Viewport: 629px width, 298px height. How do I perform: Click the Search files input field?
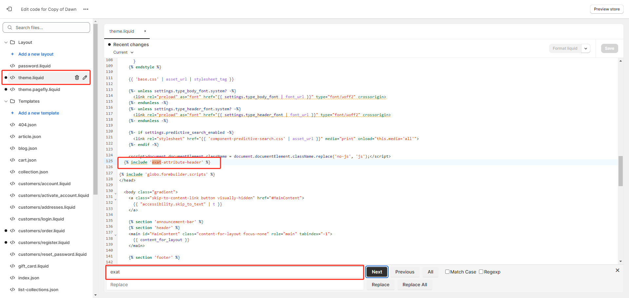tap(46, 27)
